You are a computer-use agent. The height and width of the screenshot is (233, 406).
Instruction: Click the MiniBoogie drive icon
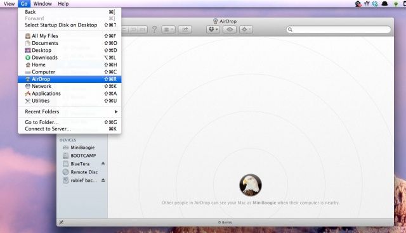pos(65,148)
